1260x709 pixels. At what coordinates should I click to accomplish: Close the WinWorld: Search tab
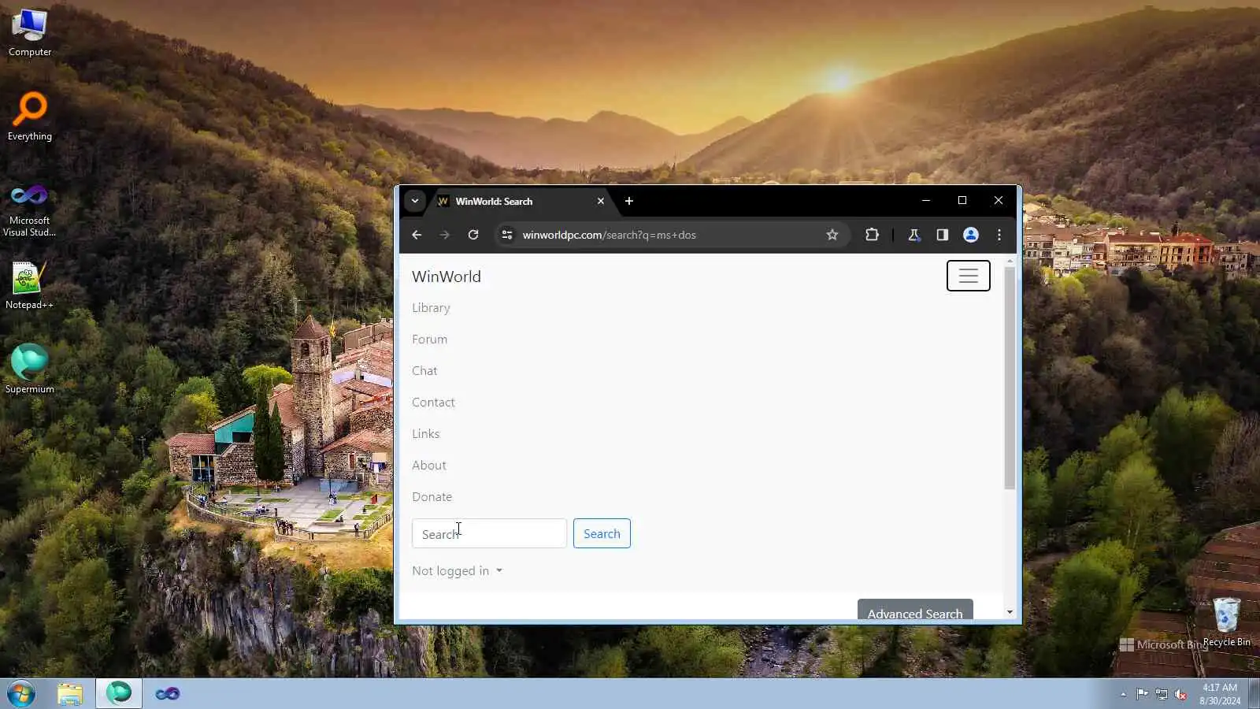601,201
